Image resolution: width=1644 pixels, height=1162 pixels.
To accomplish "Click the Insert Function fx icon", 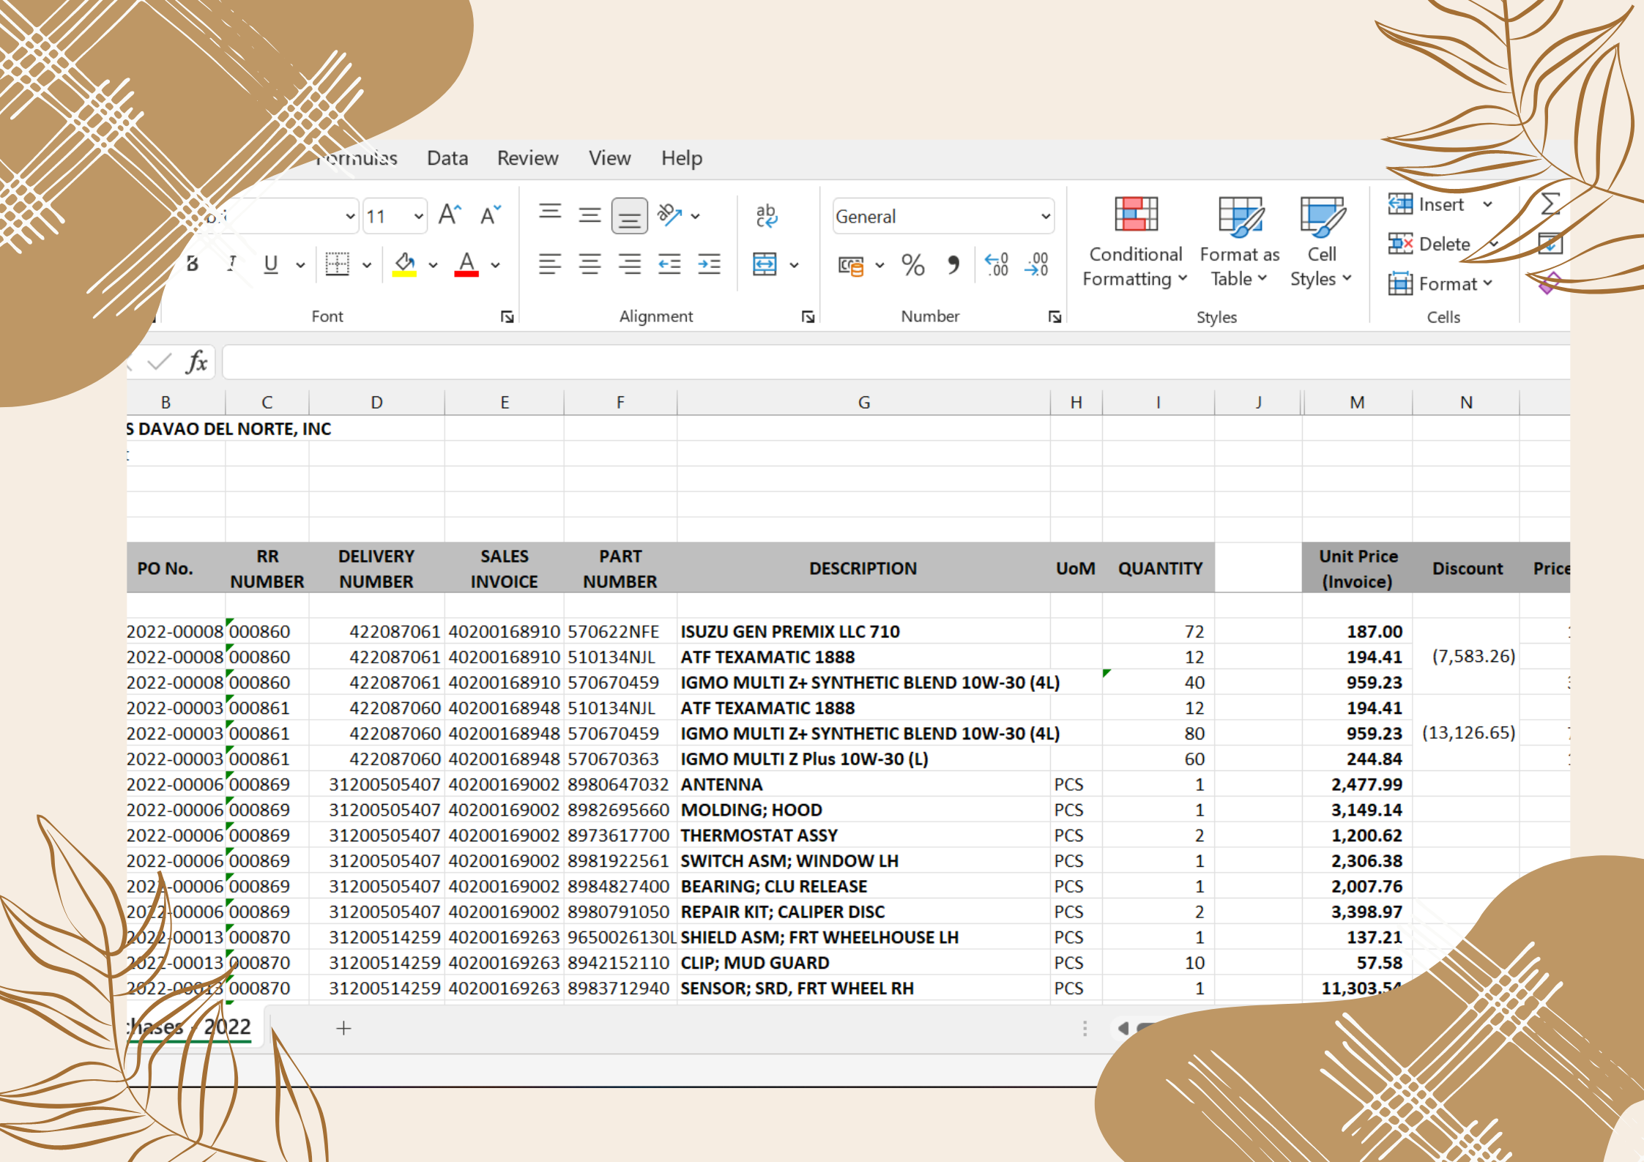I will coord(196,362).
